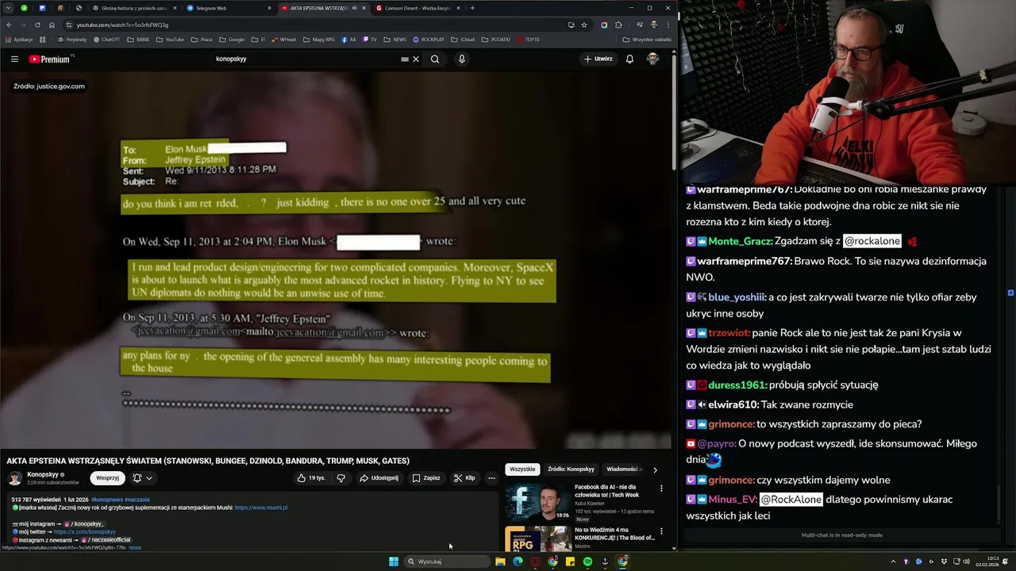This screenshot has width=1016, height=571.
Task: Open YouTube notifications bell
Action: click(x=629, y=59)
